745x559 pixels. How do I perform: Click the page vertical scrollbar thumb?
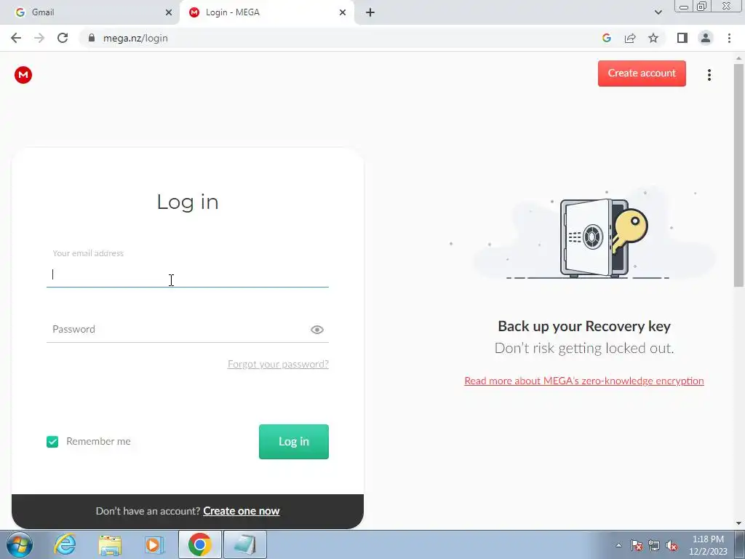[x=738, y=175]
